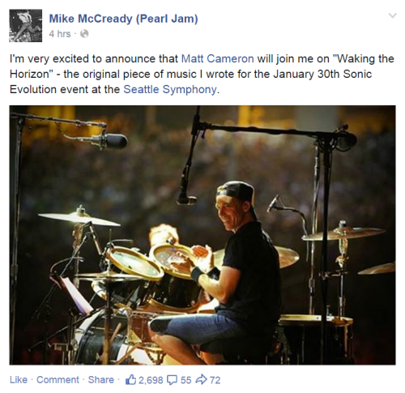Click the speech bubble comments icon
The height and width of the screenshot is (393, 405).
point(172,380)
